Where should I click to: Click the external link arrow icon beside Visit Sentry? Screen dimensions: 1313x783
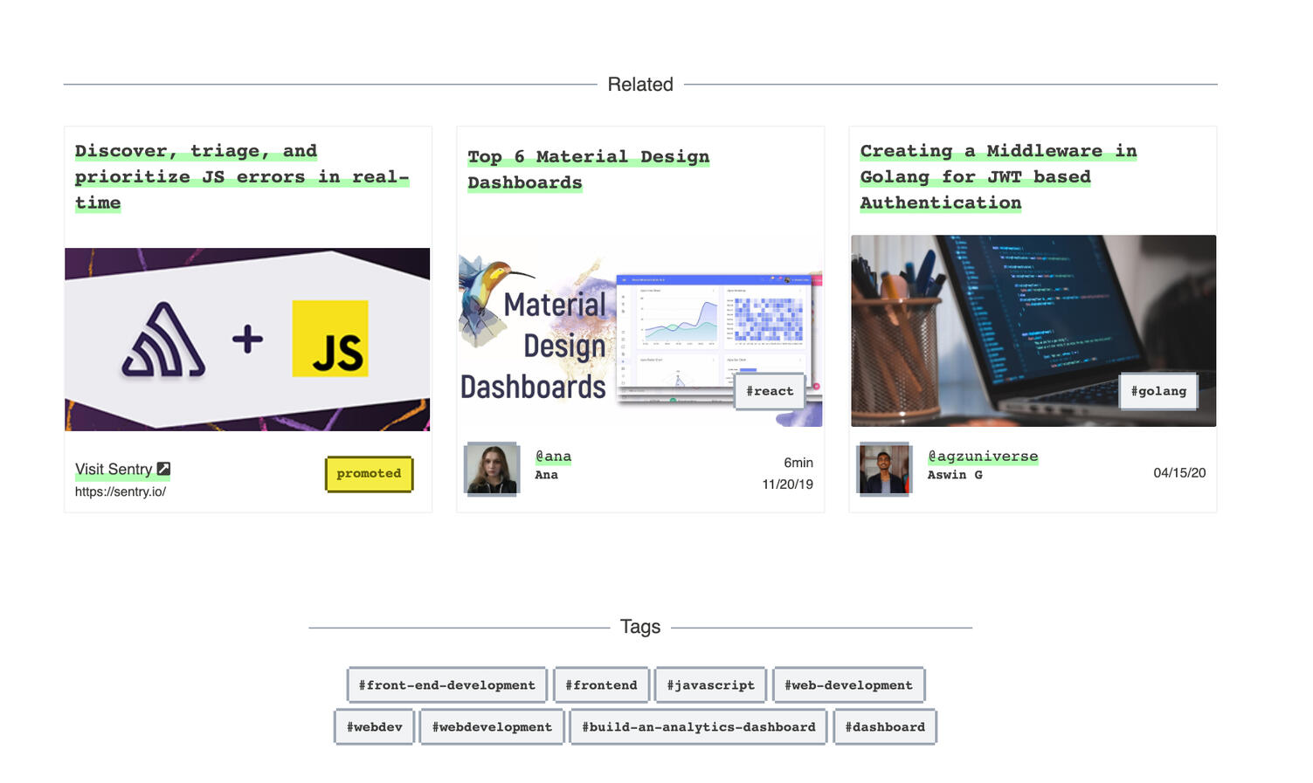point(163,469)
